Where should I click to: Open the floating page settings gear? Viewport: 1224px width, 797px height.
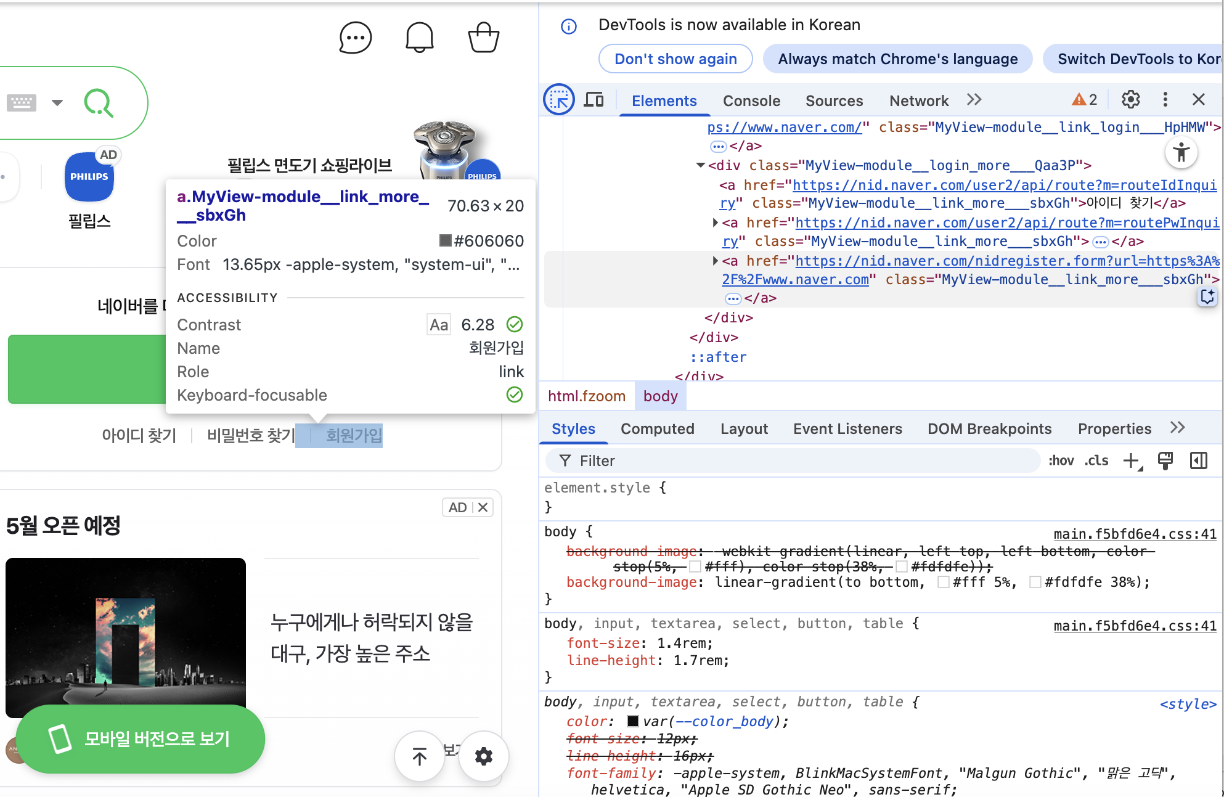[484, 756]
